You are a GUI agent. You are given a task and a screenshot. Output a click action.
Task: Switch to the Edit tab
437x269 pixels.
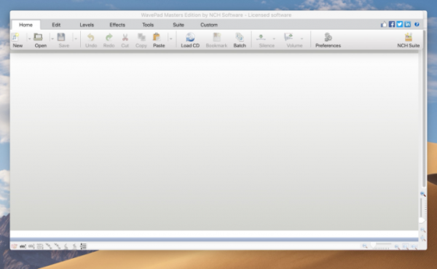(56, 25)
